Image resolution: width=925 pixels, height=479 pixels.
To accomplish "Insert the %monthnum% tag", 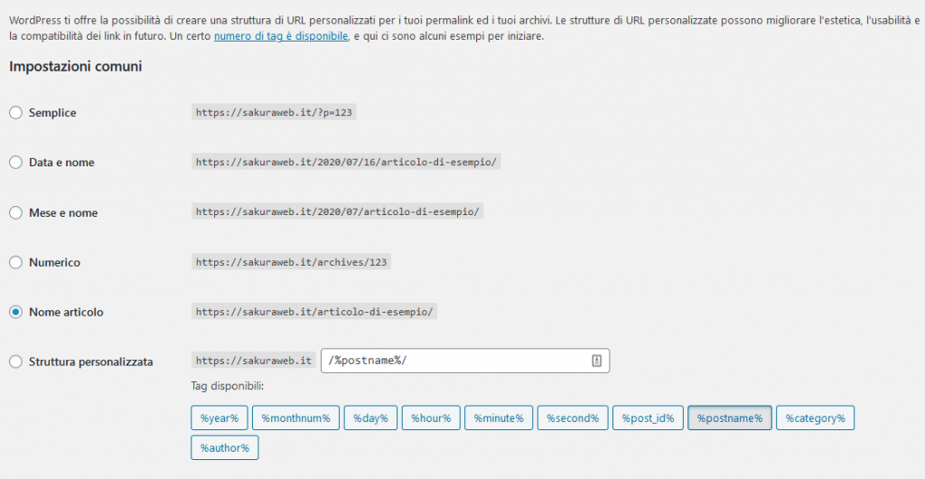I will click(295, 418).
